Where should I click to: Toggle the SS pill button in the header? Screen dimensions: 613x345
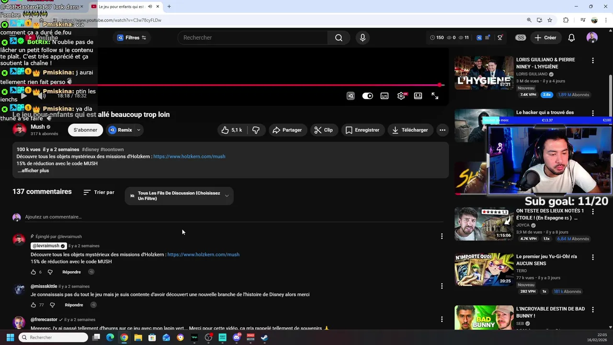(521, 38)
